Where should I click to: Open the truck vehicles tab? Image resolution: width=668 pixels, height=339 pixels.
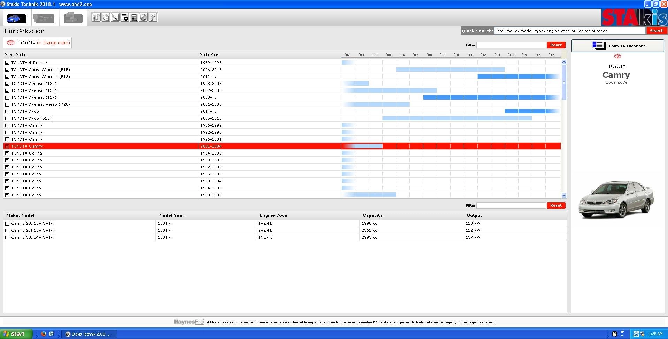(x=73, y=18)
